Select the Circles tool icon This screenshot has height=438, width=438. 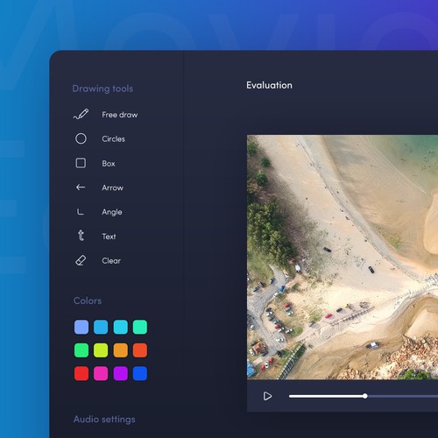(x=81, y=138)
